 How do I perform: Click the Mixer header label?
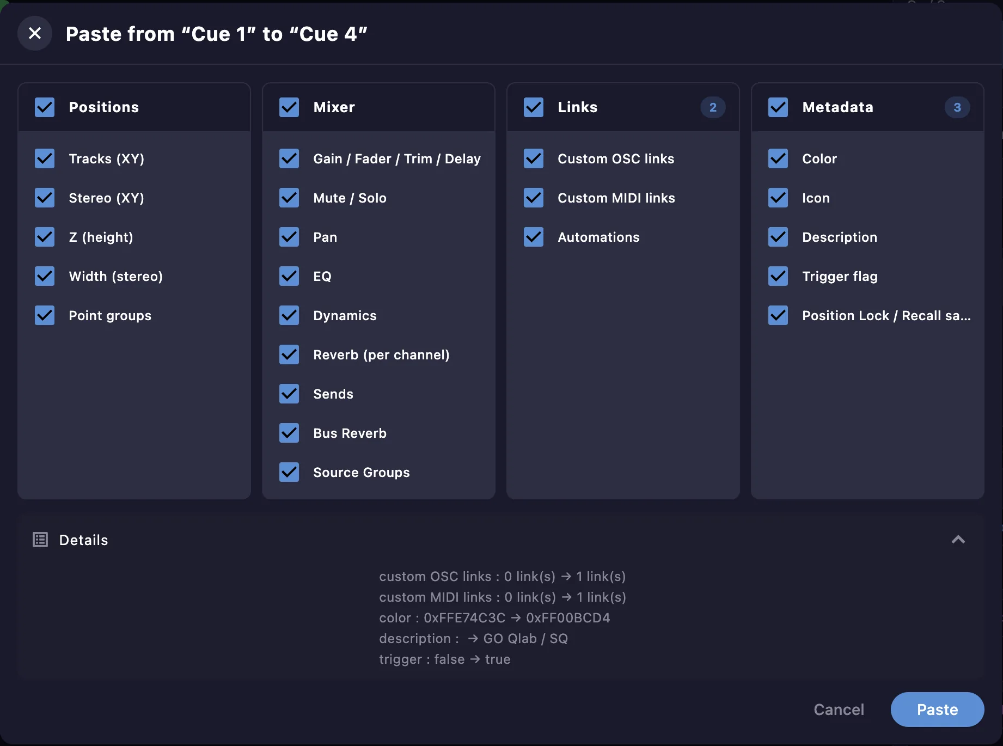pyautogui.click(x=334, y=107)
